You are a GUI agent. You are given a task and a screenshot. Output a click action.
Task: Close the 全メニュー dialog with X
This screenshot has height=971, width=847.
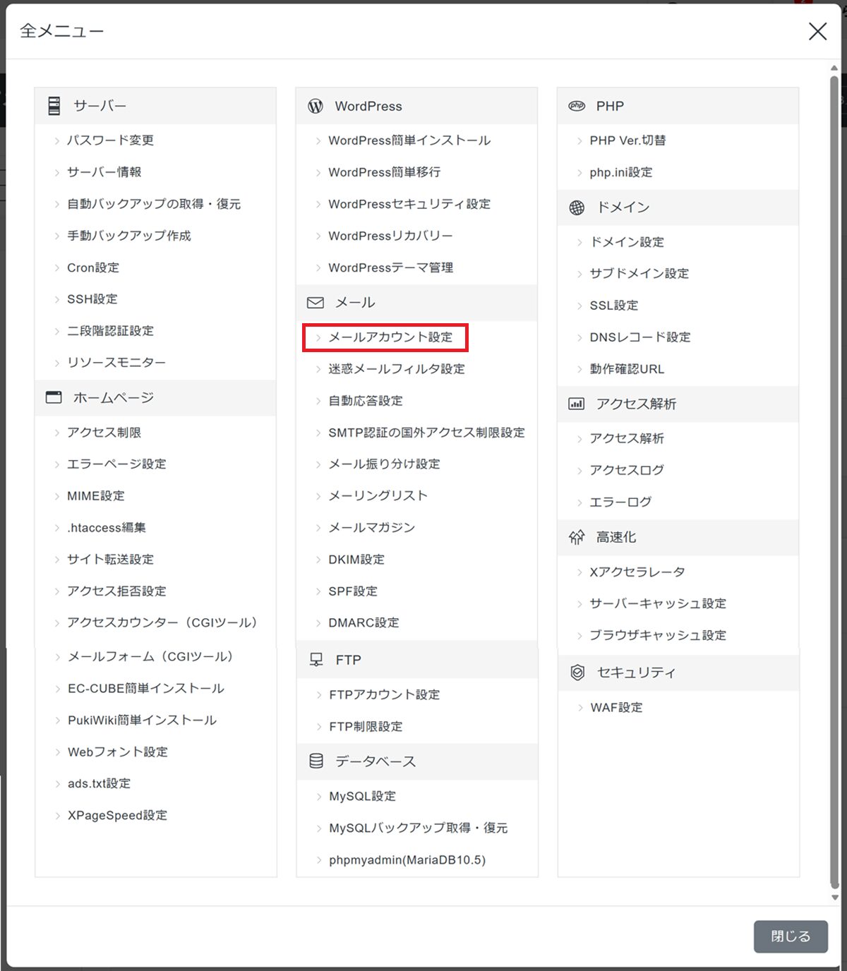click(817, 31)
